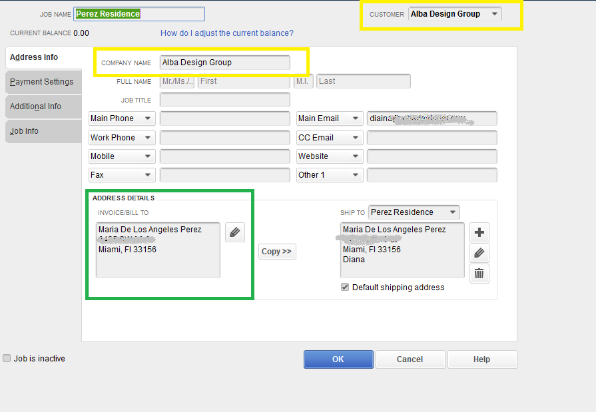Switch to Additional Info tab
596x412 pixels.
44,106
